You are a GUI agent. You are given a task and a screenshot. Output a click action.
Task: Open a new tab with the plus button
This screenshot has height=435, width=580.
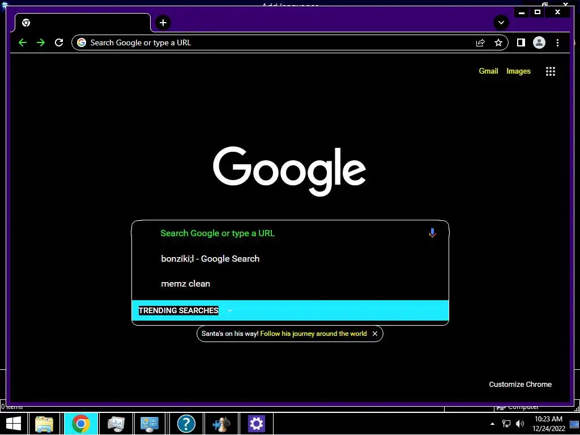click(x=163, y=23)
